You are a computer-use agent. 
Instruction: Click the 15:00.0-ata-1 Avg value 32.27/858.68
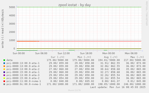tap(110, 72)
